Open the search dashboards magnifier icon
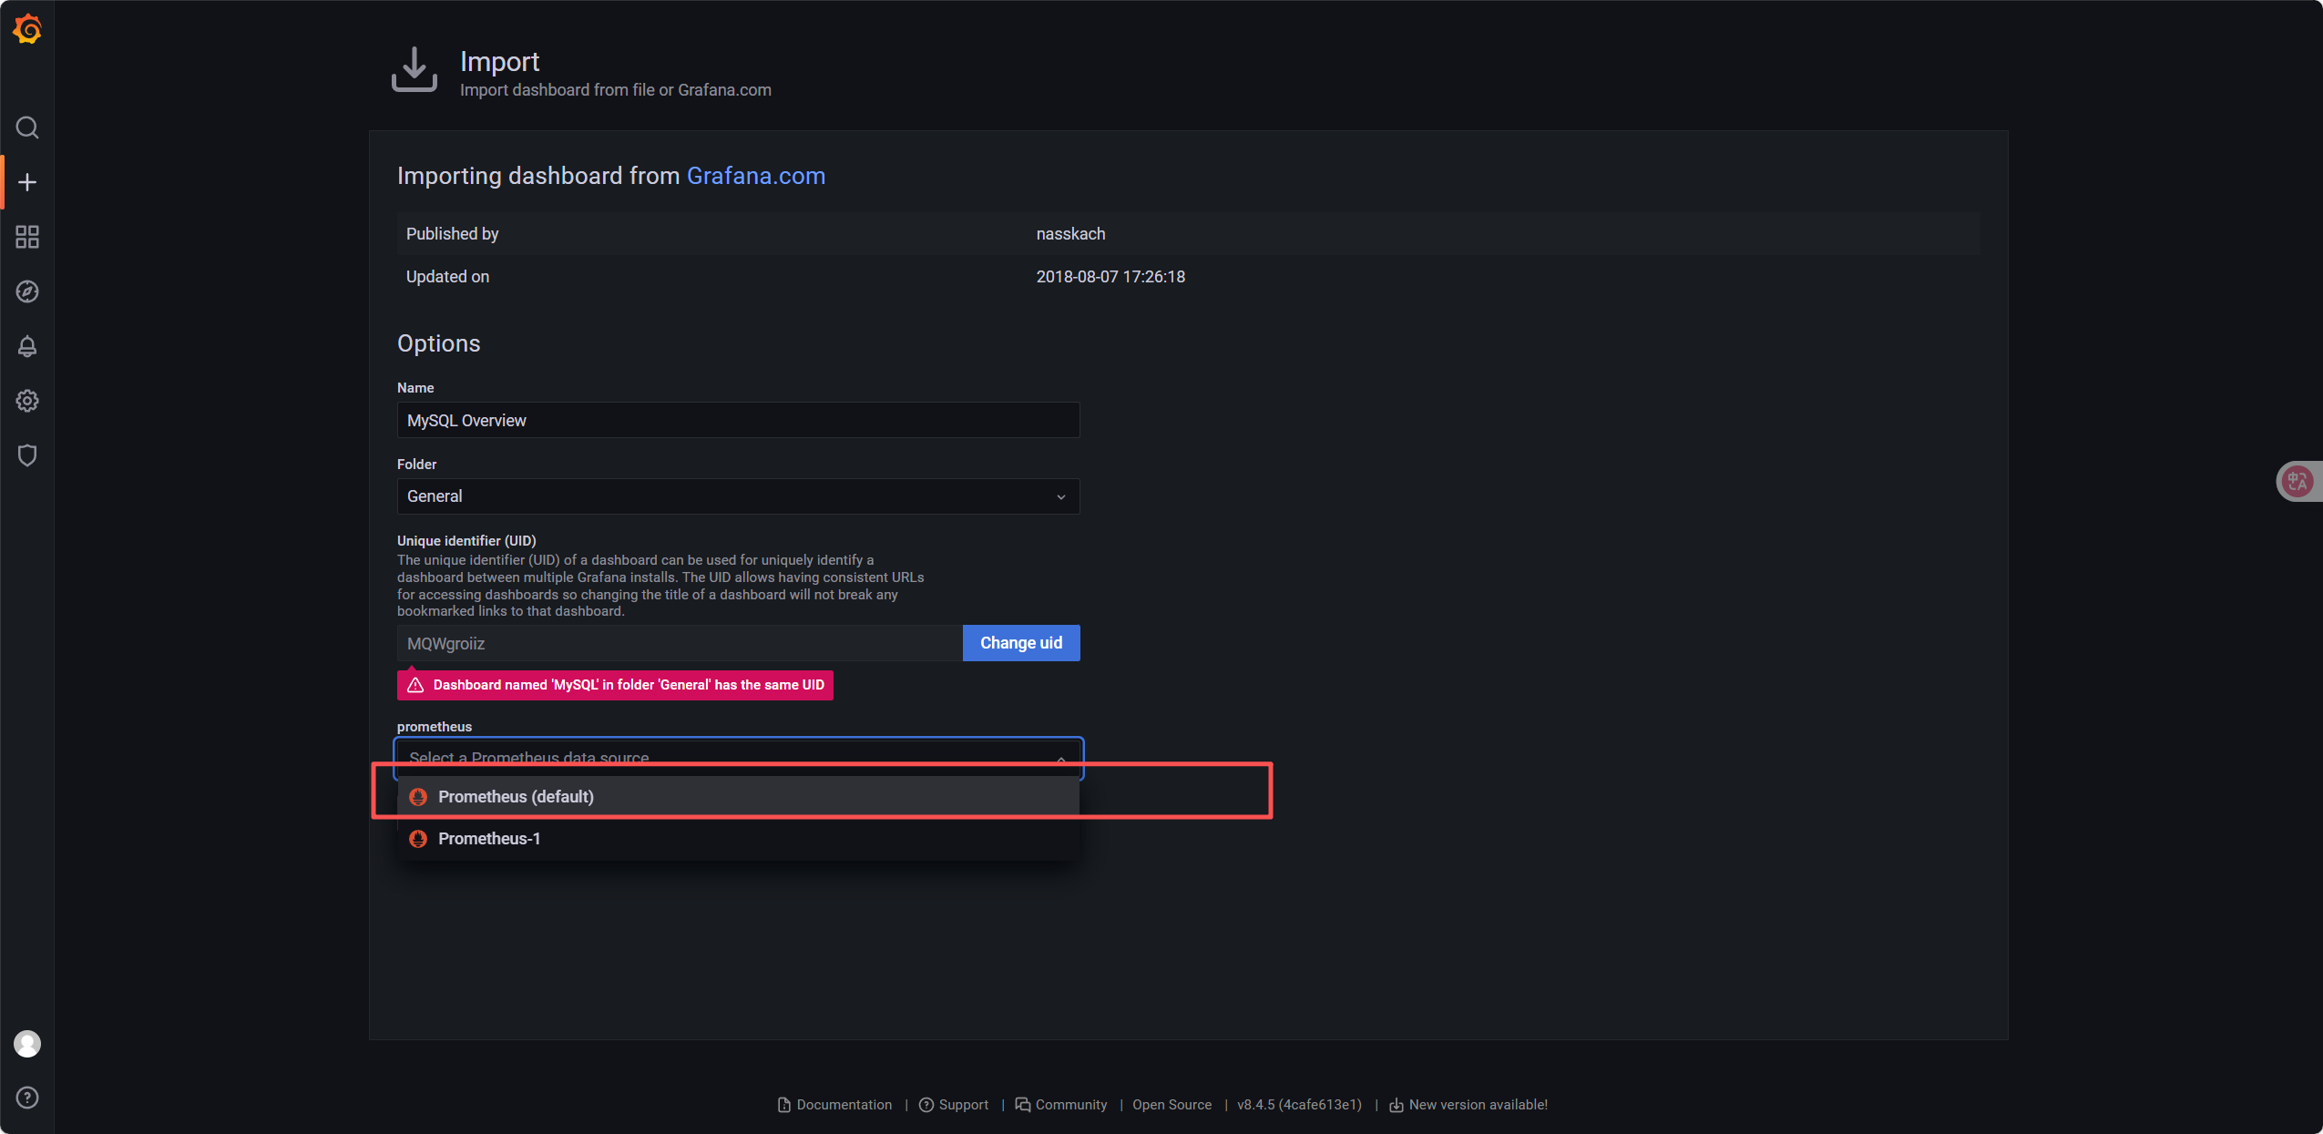 pyautogui.click(x=27, y=128)
